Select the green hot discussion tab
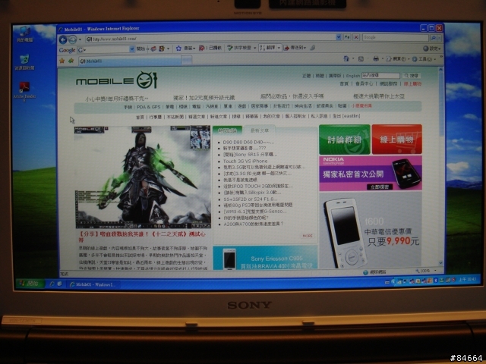Viewport: 486px width, 364px height. tap(227, 130)
